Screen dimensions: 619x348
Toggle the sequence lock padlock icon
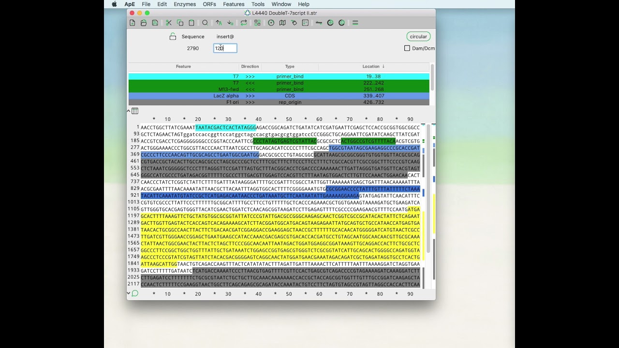point(173,36)
